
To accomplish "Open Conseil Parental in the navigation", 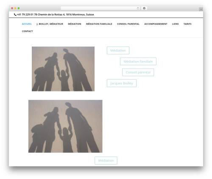I will (x=128, y=24).
